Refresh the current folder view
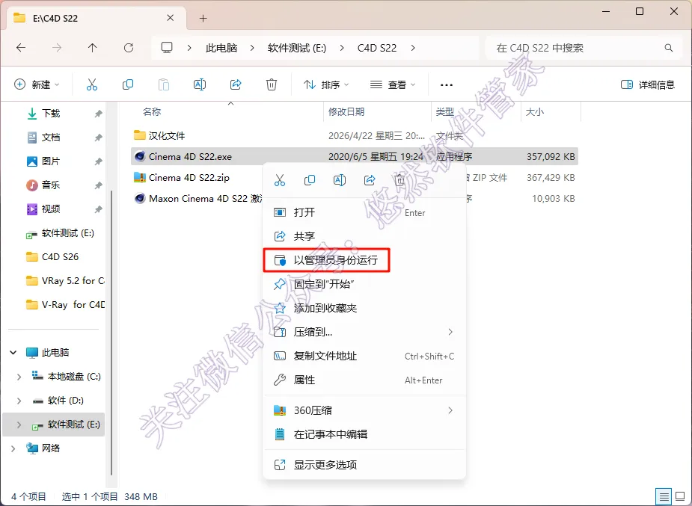The image size is (692, 506). (x=129, y=48)
